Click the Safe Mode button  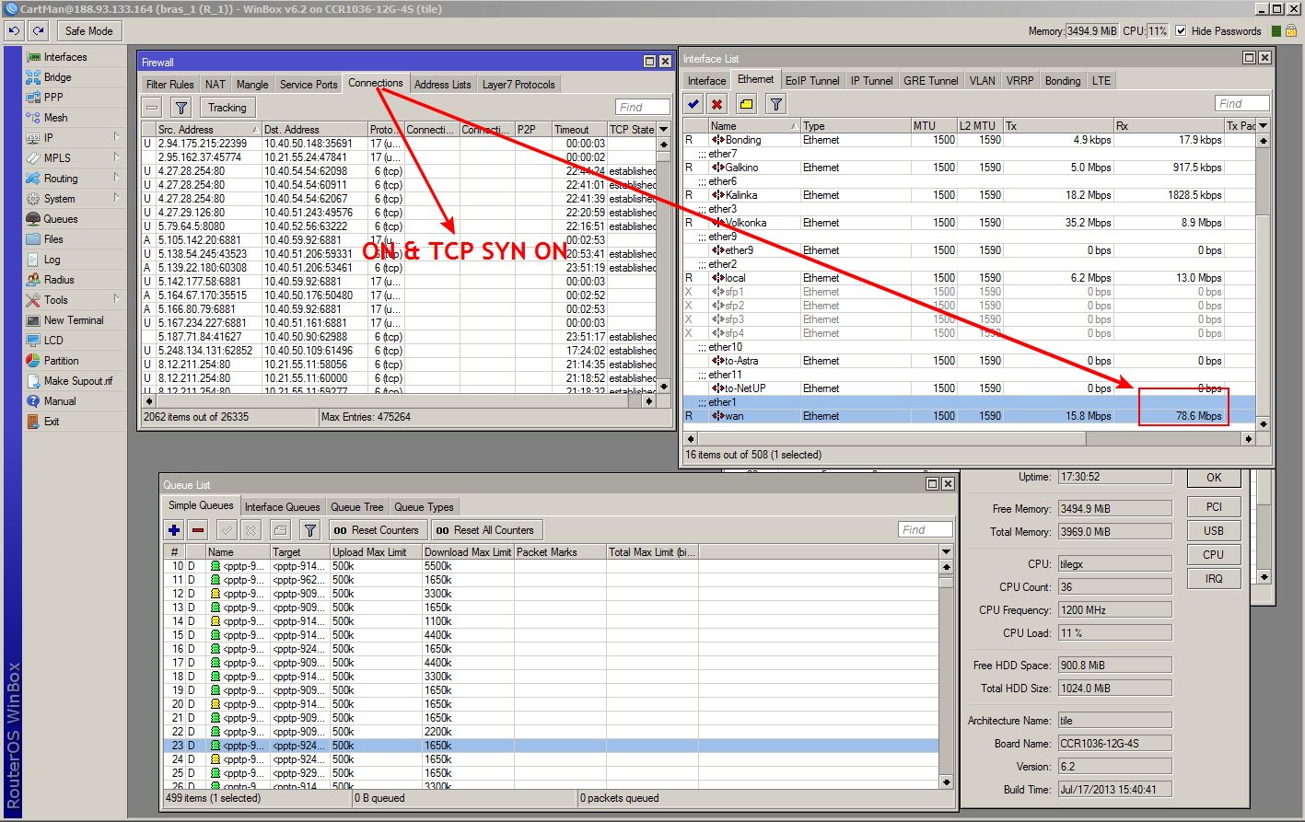tap(88, 31)
